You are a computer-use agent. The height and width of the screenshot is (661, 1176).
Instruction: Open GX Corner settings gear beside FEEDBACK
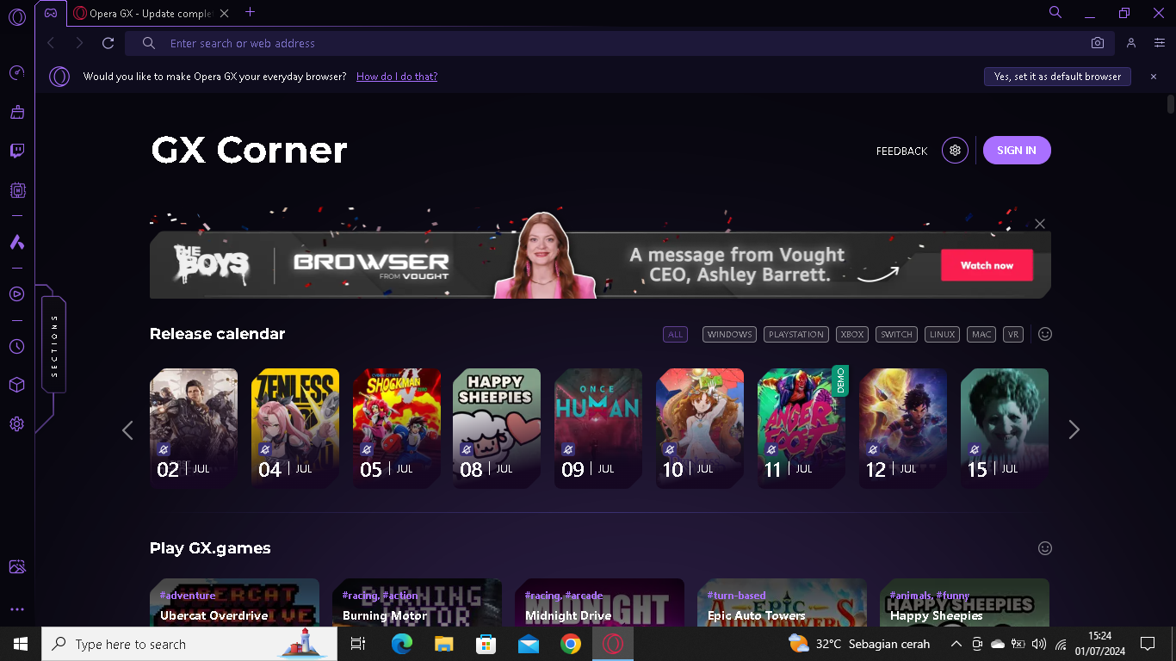[x=955, y=151]
